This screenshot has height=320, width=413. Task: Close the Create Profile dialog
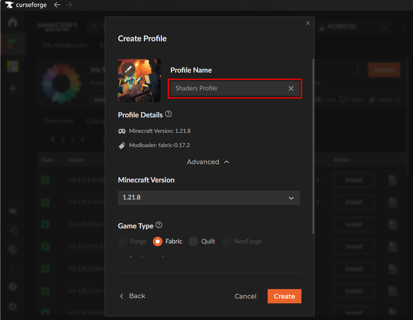click(x=308, y=23)
